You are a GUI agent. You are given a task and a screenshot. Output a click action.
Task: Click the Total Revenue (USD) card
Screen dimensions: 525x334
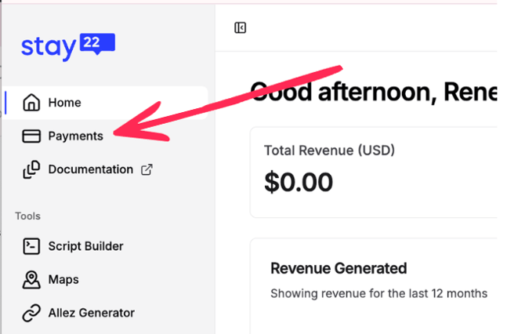(373, 172)
